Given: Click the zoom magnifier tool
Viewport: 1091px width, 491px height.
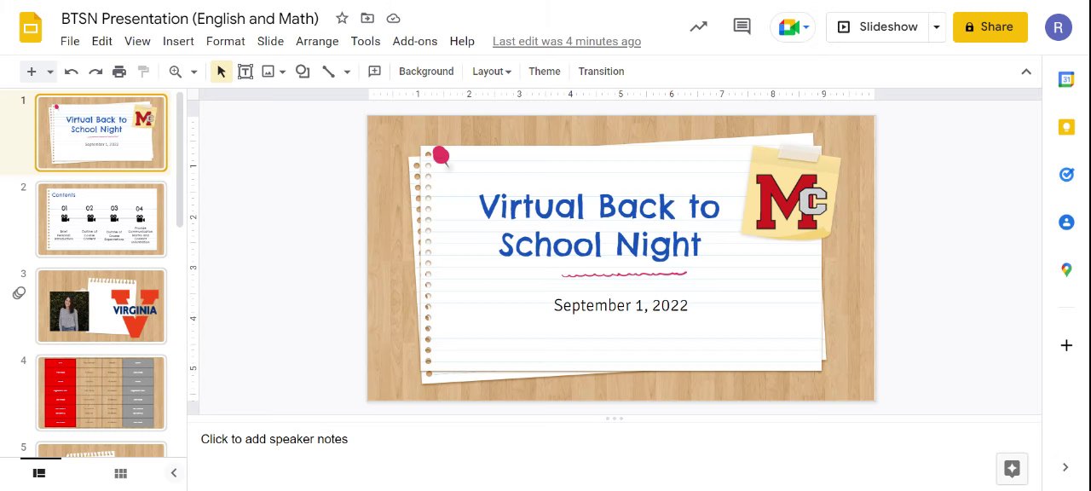Looking at the screenshot, I should coord(176,72).
